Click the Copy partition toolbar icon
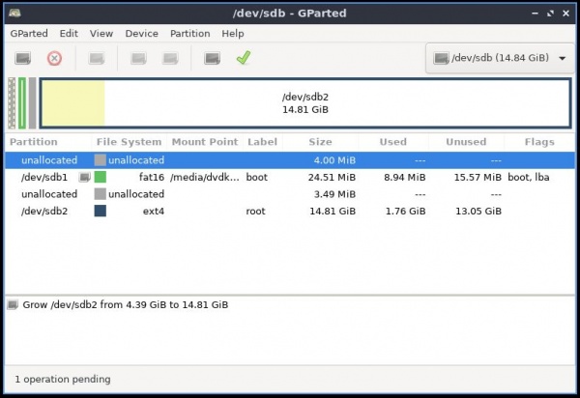 pyautogui.click(x=138, y=58)
